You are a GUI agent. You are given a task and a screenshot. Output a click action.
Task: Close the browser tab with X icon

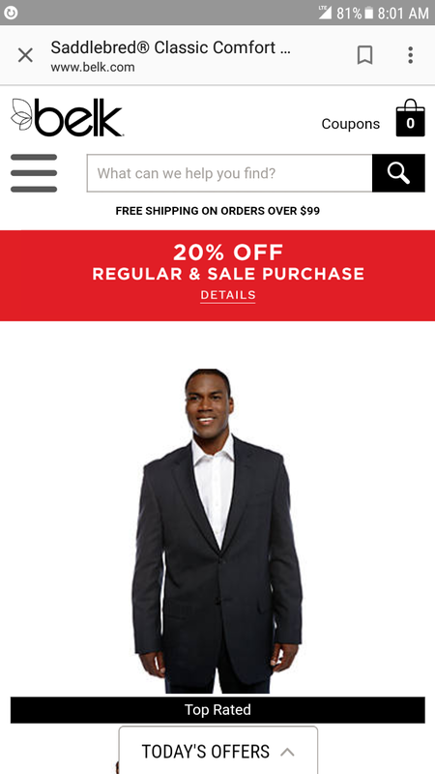click(25, 55)
